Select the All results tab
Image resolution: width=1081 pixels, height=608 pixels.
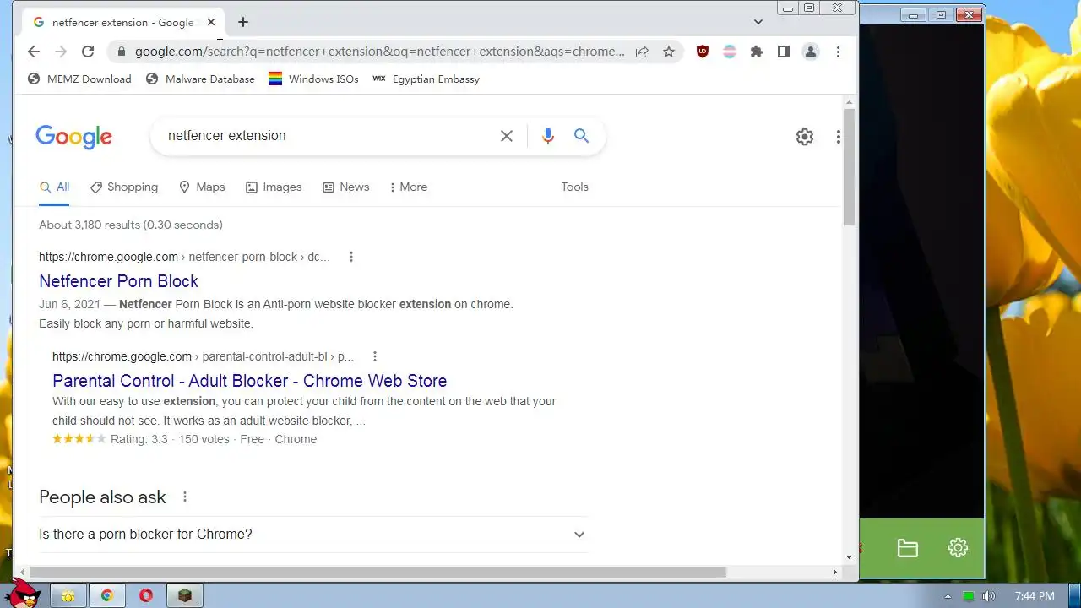[54, 187]
